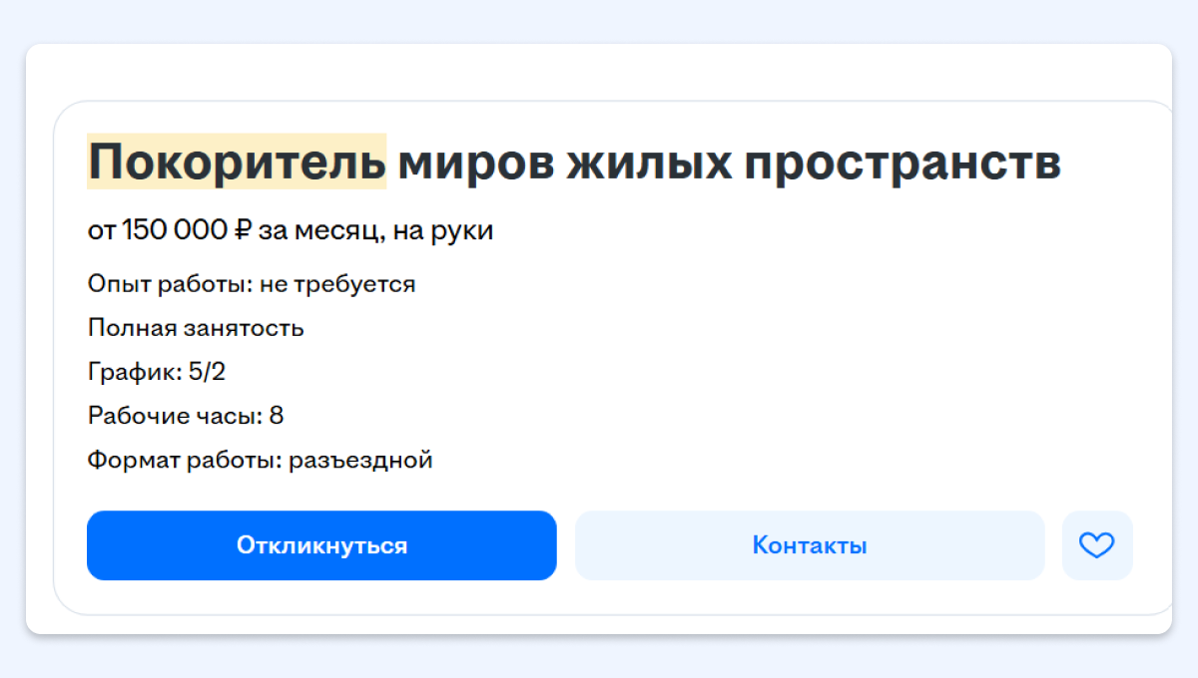Click the Рабочие часы: 8 line
This screenshot has width=1198, height=678.
coord(186,416)
